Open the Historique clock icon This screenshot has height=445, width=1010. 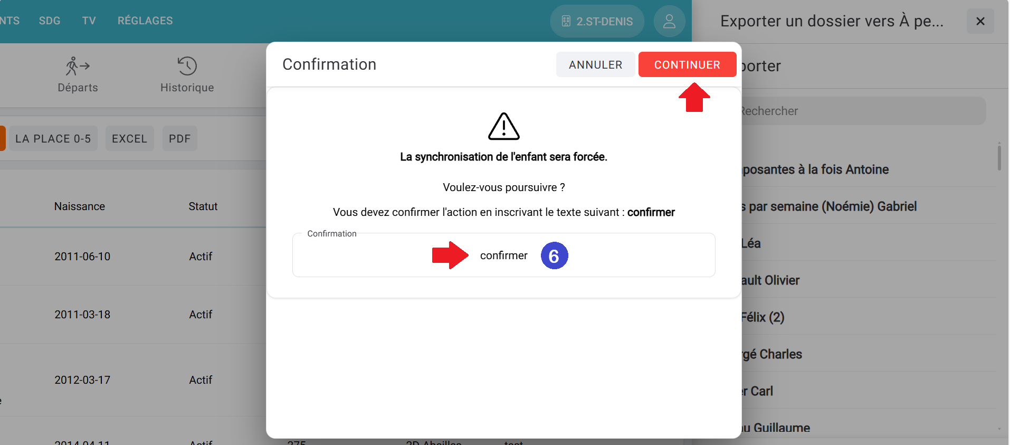tap(187, 67)
